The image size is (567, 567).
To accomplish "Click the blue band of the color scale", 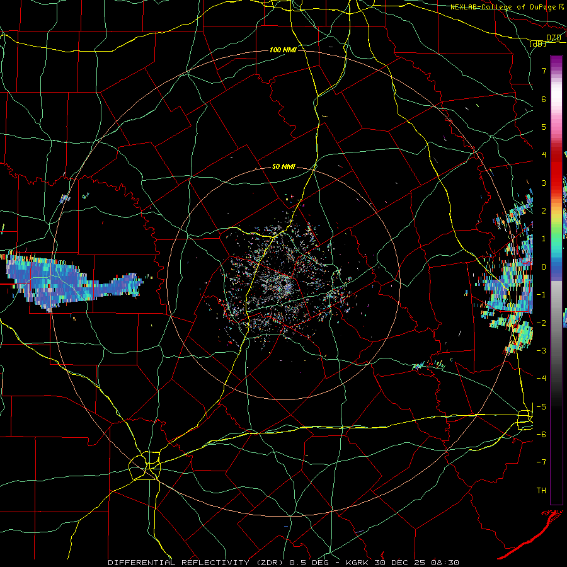I will pos(556,268).
